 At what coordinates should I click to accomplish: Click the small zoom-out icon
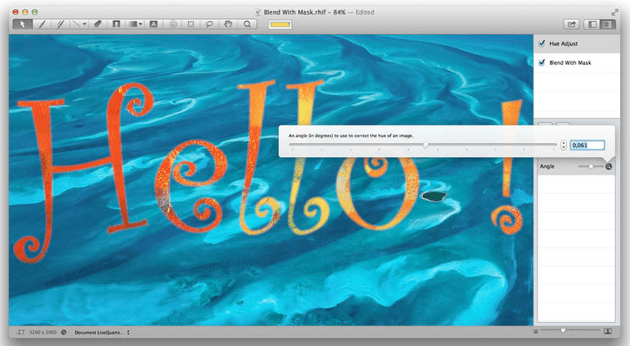(536, 331)
